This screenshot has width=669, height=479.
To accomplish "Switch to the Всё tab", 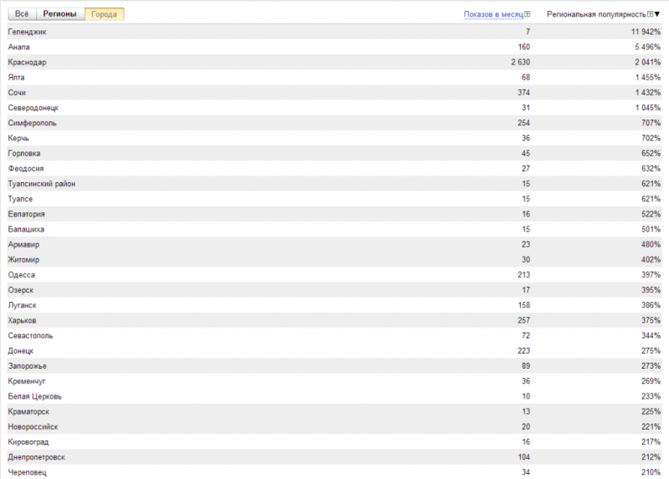I will 22,14.
